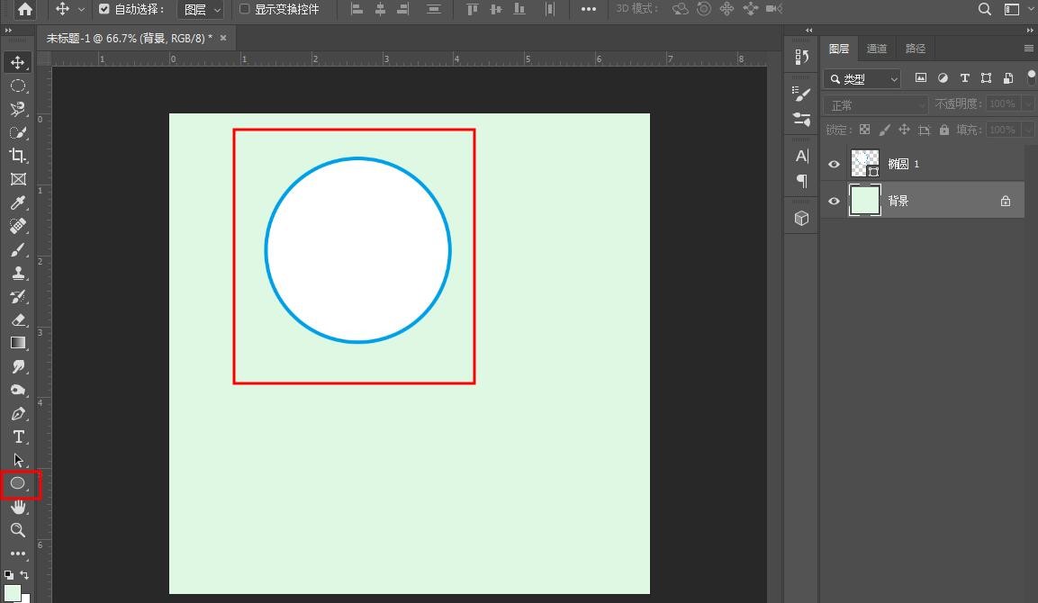
Task: Select the 椭圆 1 layer thumbnail
Action: click(x=863, y=163)
